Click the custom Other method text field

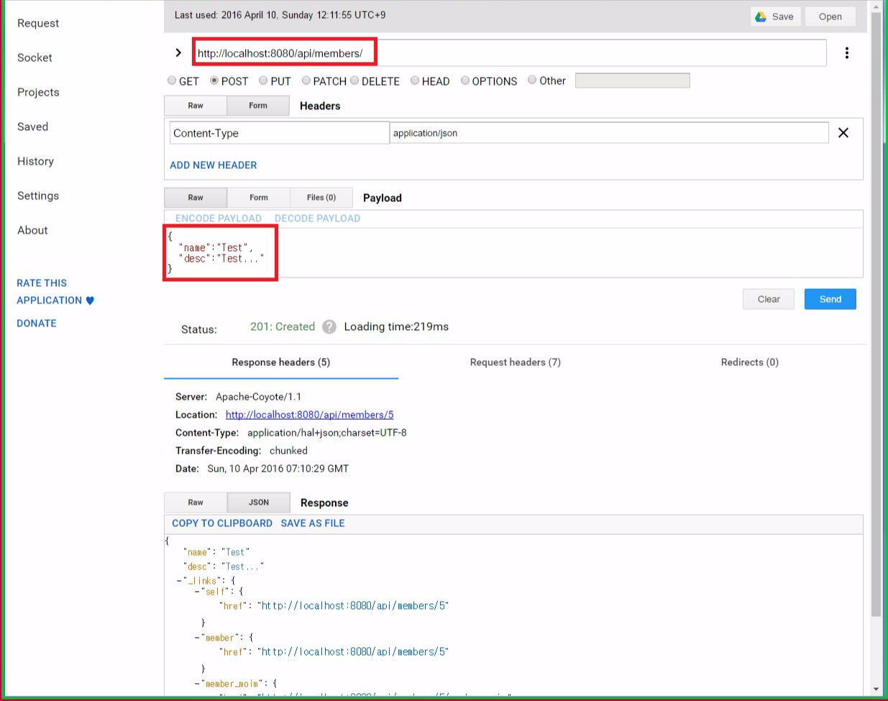point(633,81)
